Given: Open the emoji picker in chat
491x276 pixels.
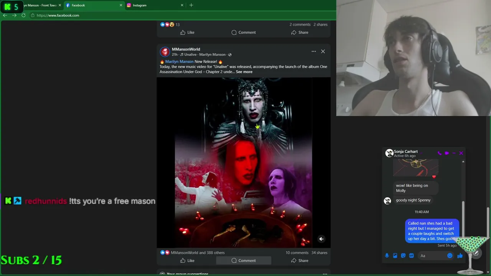Looking at the screenshot, I should click(x=450, y=256).
